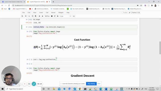Pause the Loom recording
161x91 pixels.
tap(29, 84)
